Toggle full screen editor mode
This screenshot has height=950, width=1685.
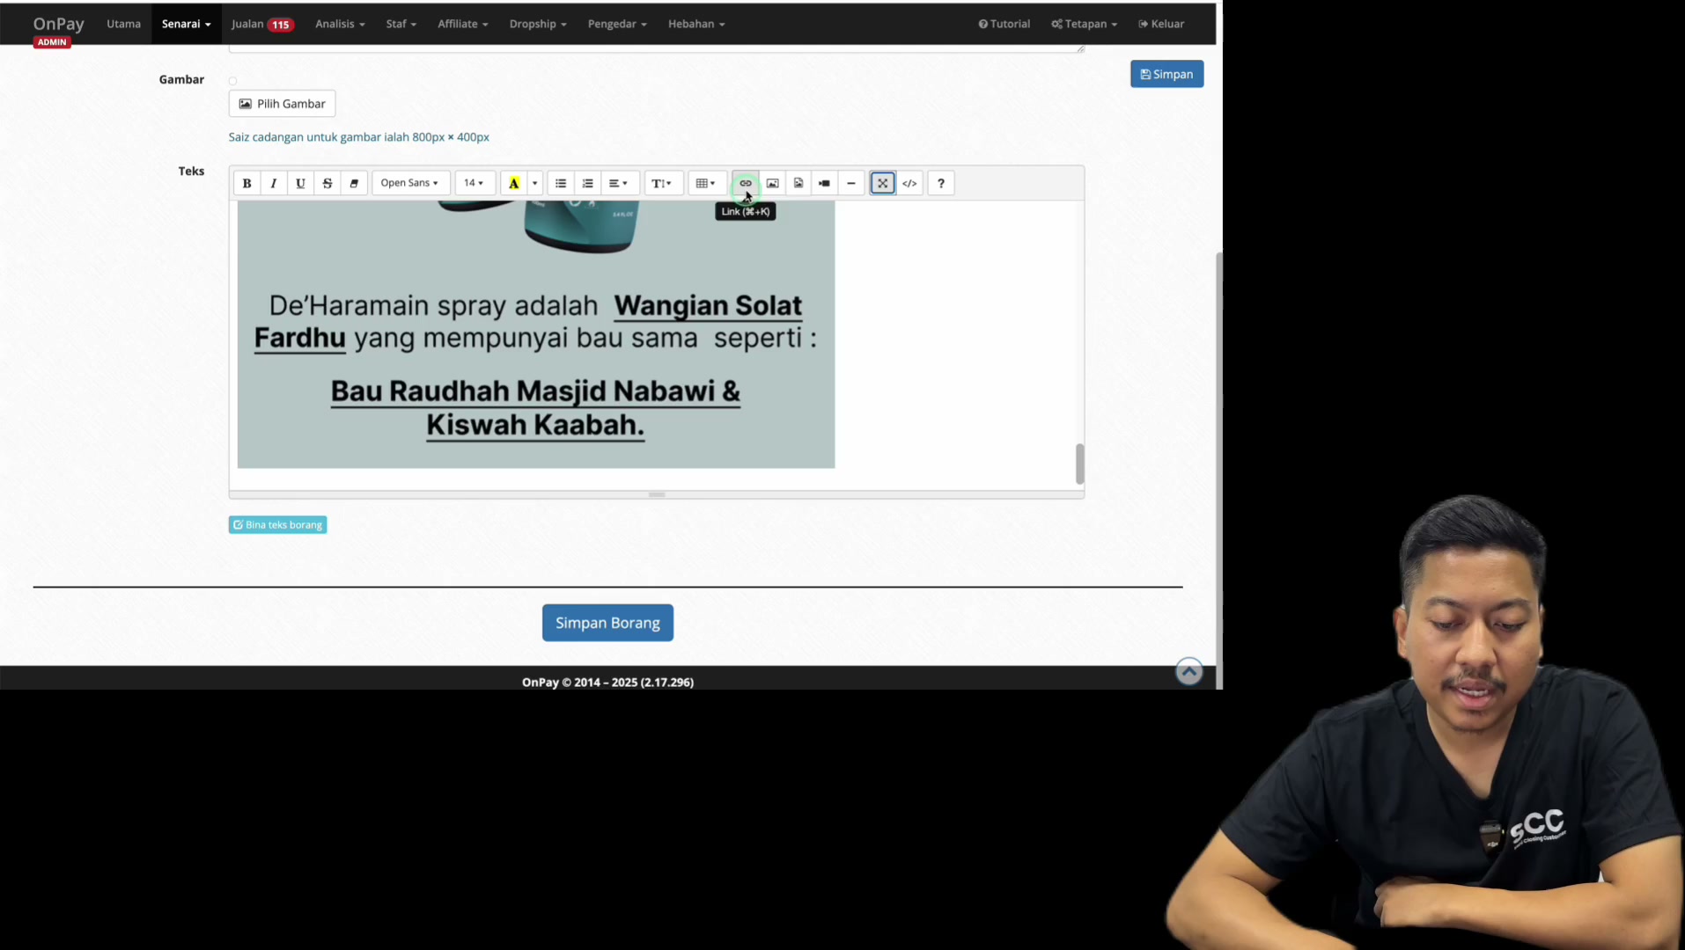(883, 183)
